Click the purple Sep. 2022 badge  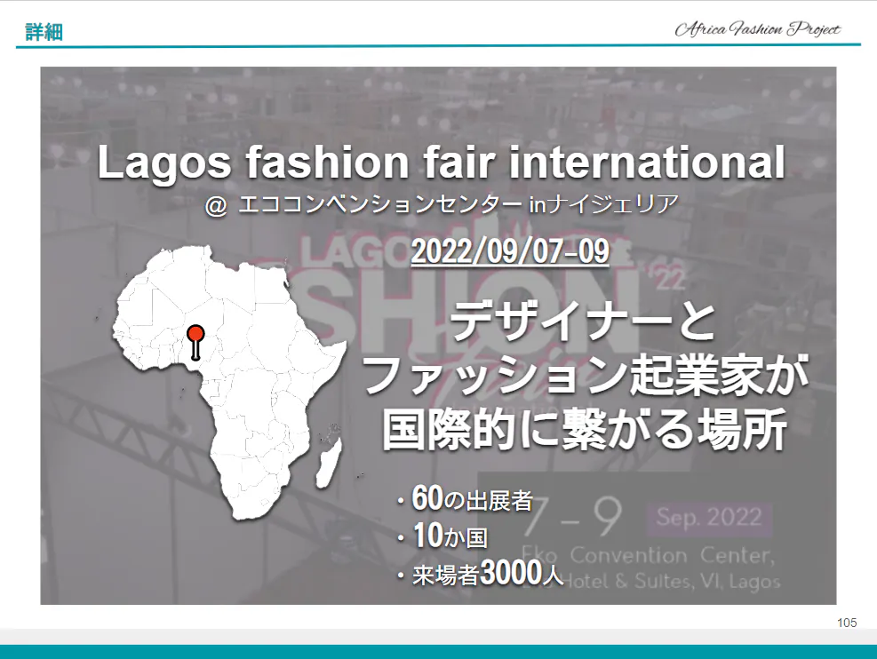pyautogui.click(x=708, y=517)
